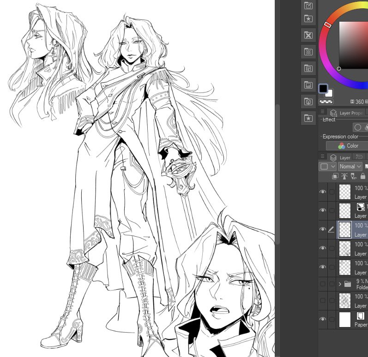Switch to the Layer Property tab
Screen dimensions: 368x357
click(x=346, y=113)
